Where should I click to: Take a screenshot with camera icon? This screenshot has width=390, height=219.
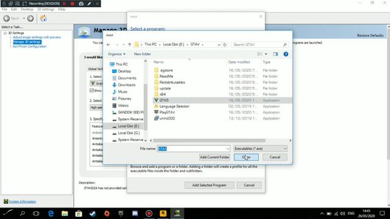tap(81, 4)
